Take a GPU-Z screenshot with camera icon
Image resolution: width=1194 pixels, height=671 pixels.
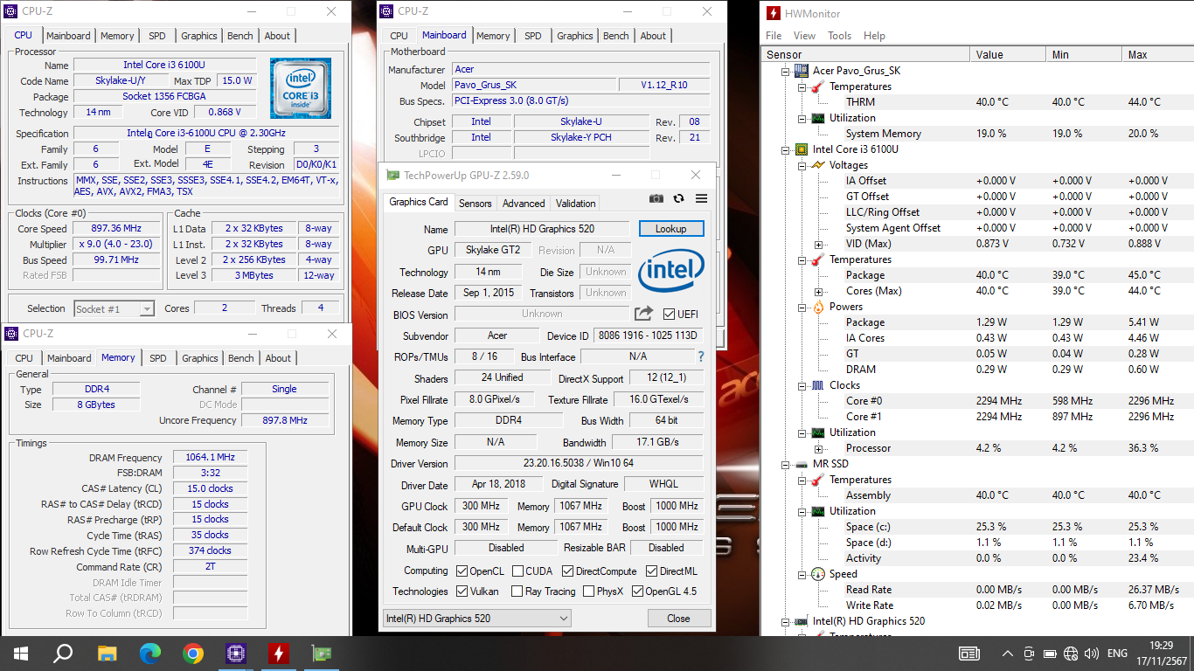(x=656, y=198)
